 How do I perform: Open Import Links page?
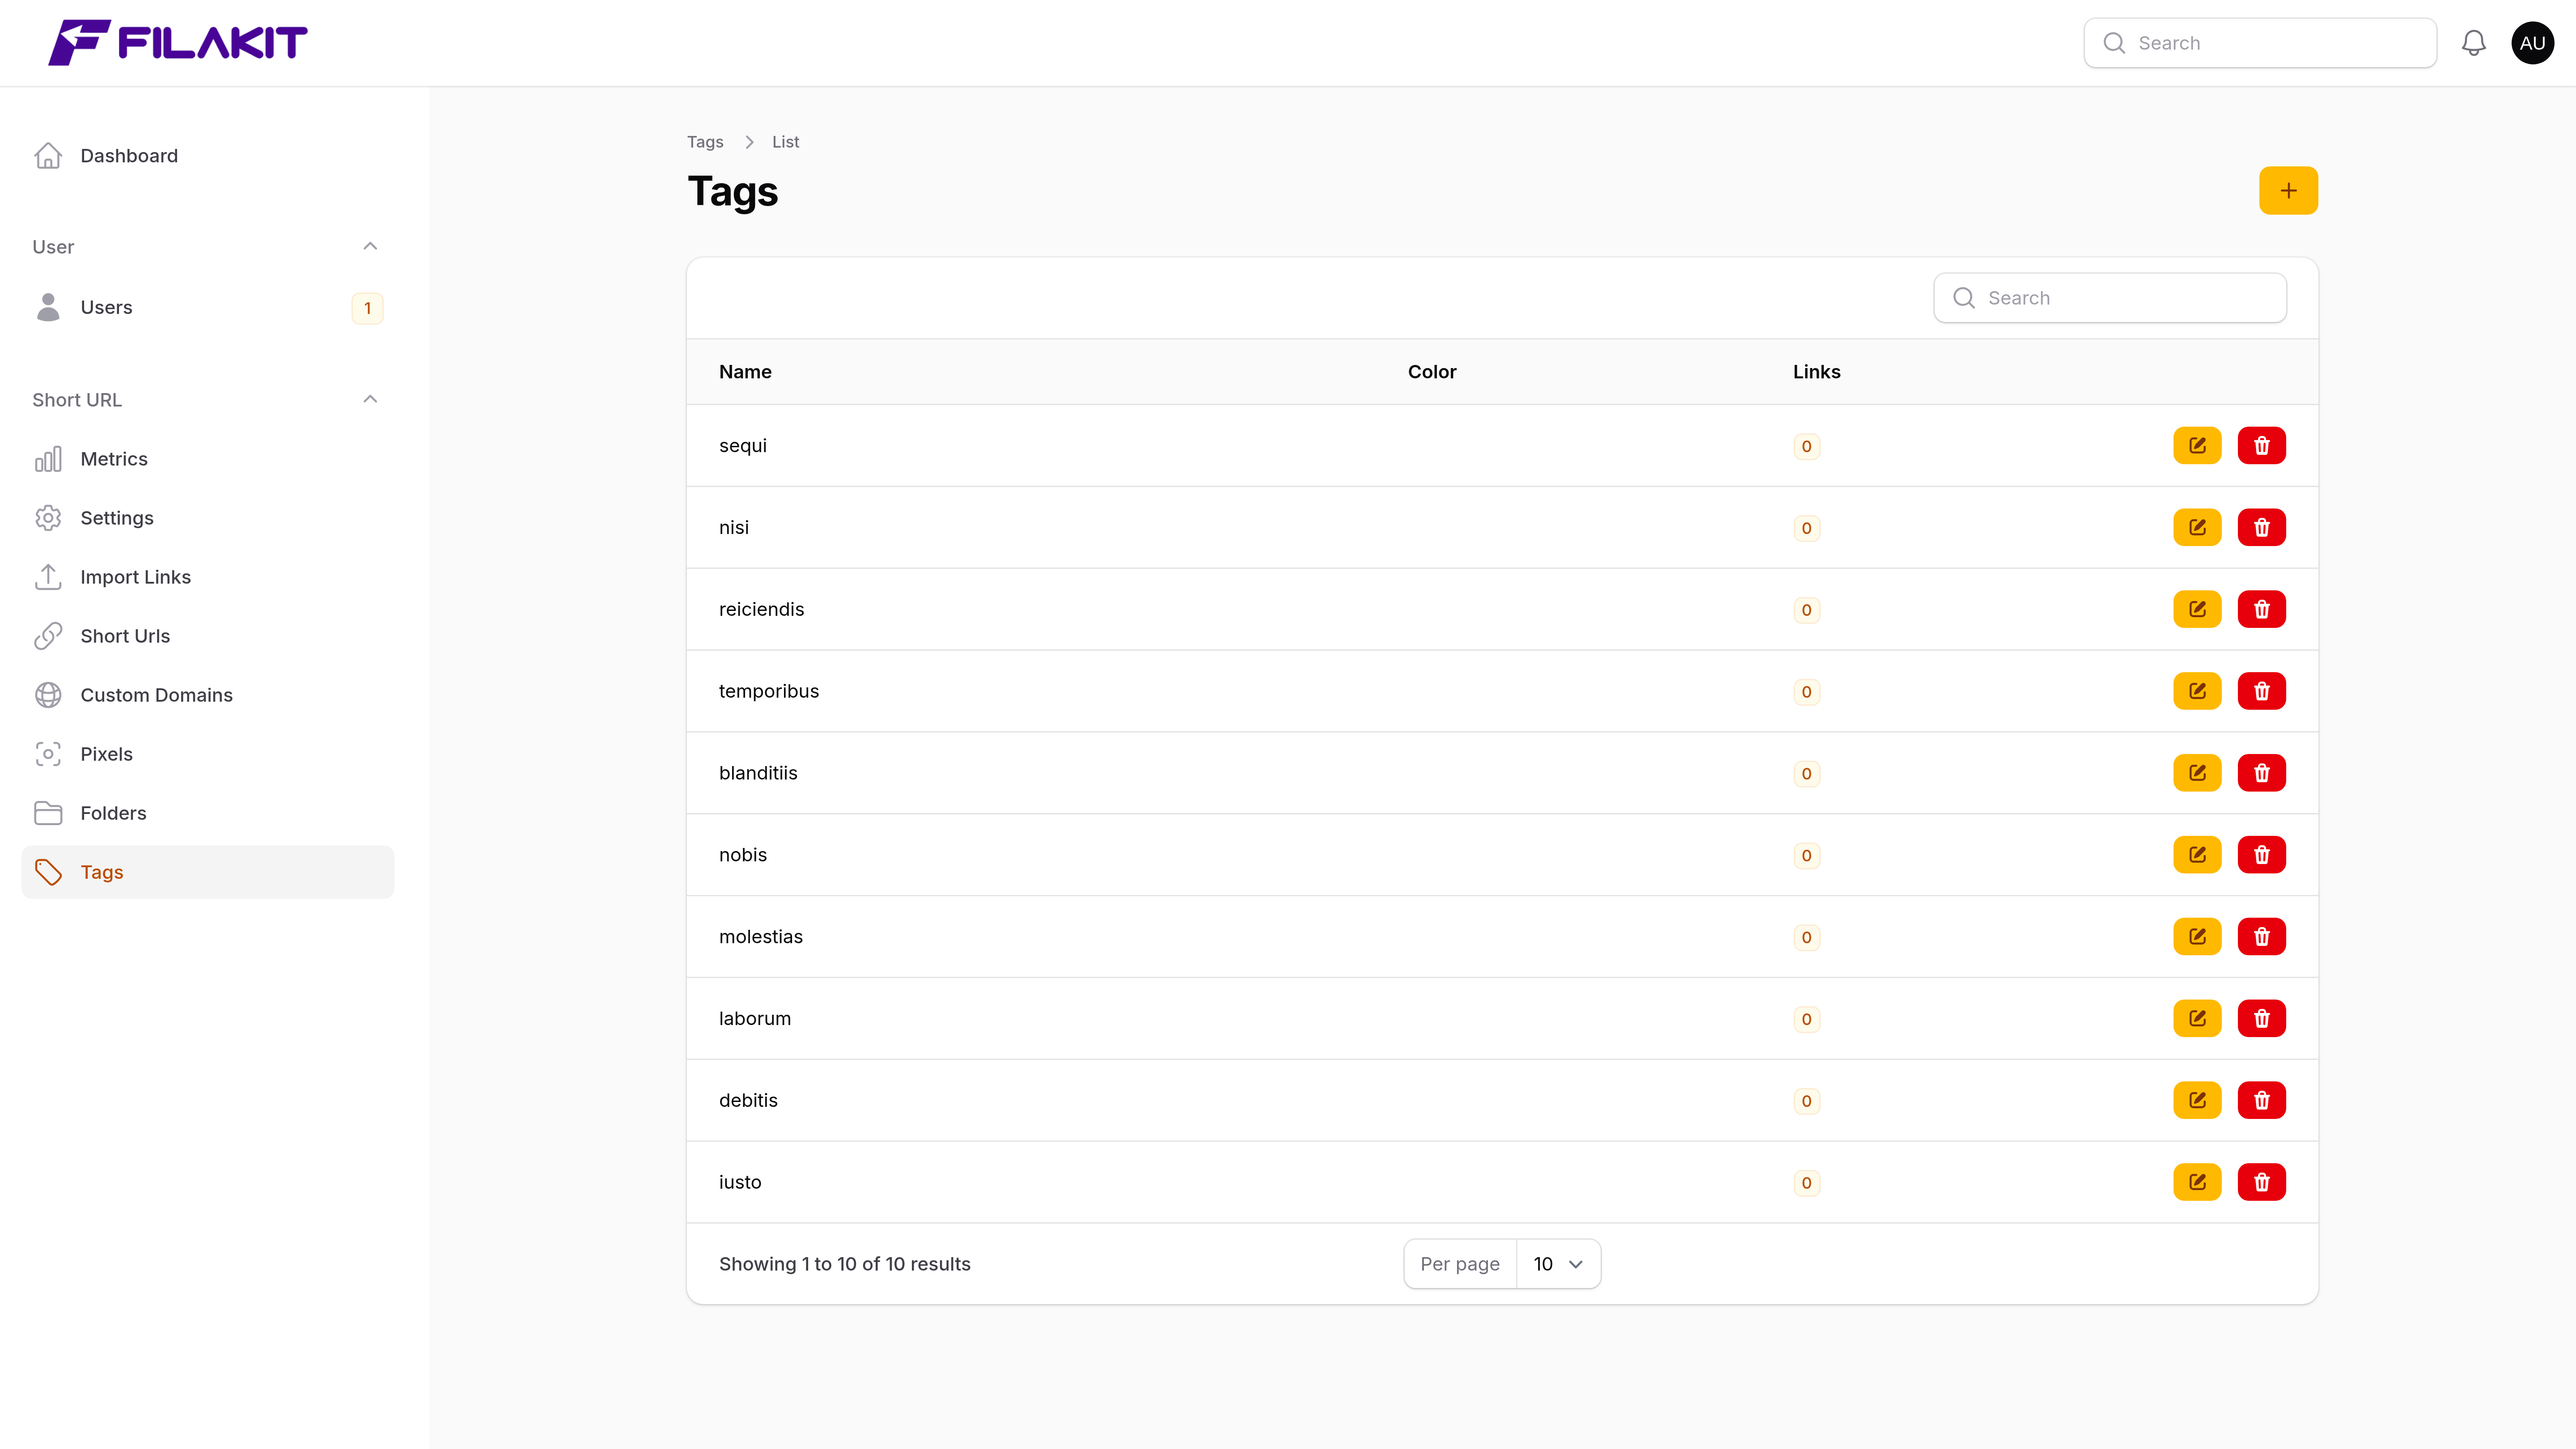(207, 577)
